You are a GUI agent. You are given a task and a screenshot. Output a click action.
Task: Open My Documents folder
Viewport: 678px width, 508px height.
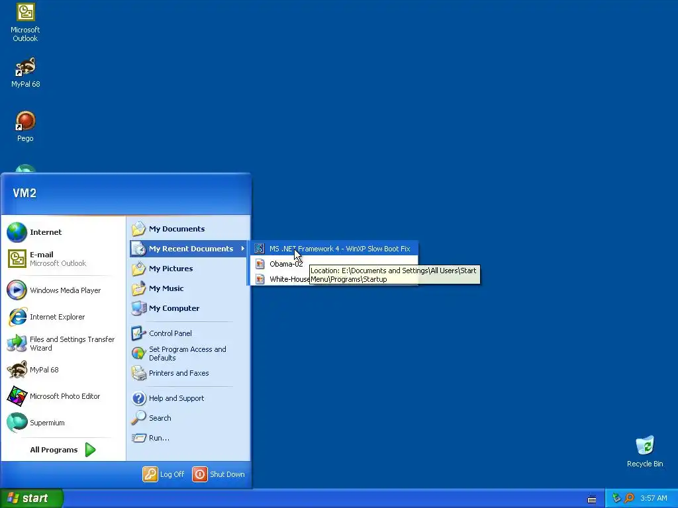[x=189, y=229]
